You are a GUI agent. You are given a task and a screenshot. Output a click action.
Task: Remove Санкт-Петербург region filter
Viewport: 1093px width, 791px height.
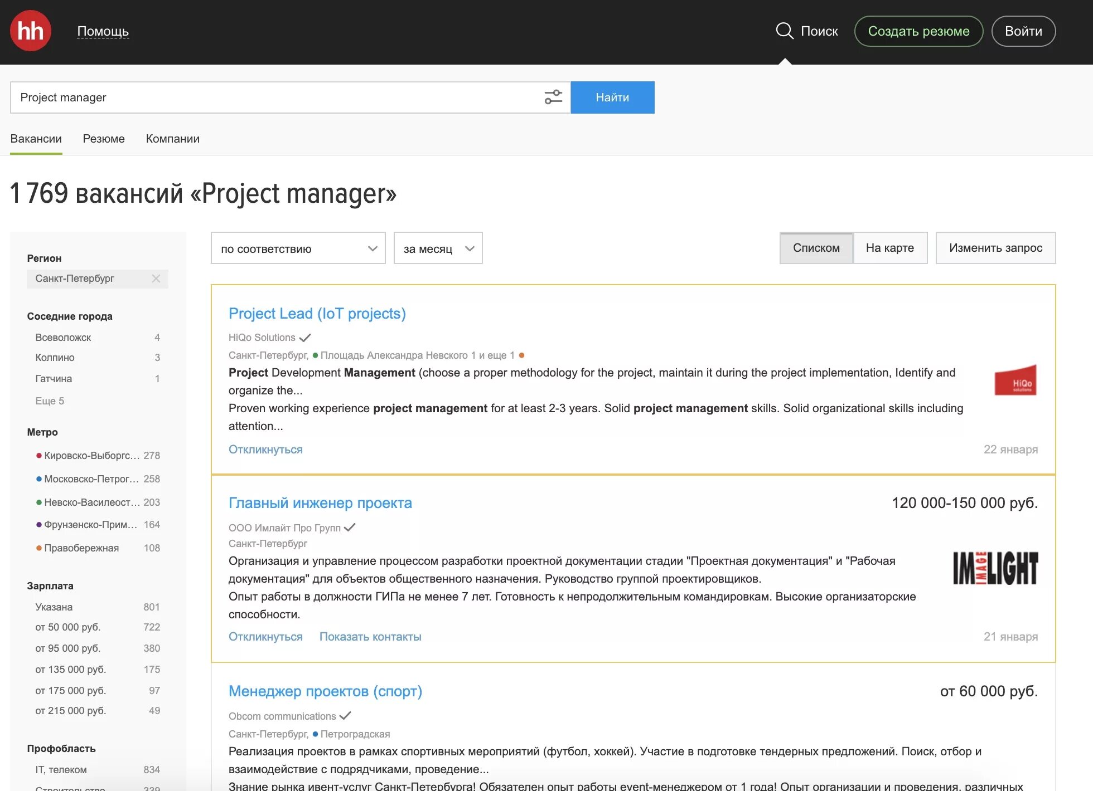click(156, 279)
